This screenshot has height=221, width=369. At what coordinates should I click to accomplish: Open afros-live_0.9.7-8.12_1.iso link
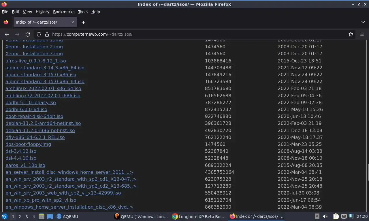36,61
